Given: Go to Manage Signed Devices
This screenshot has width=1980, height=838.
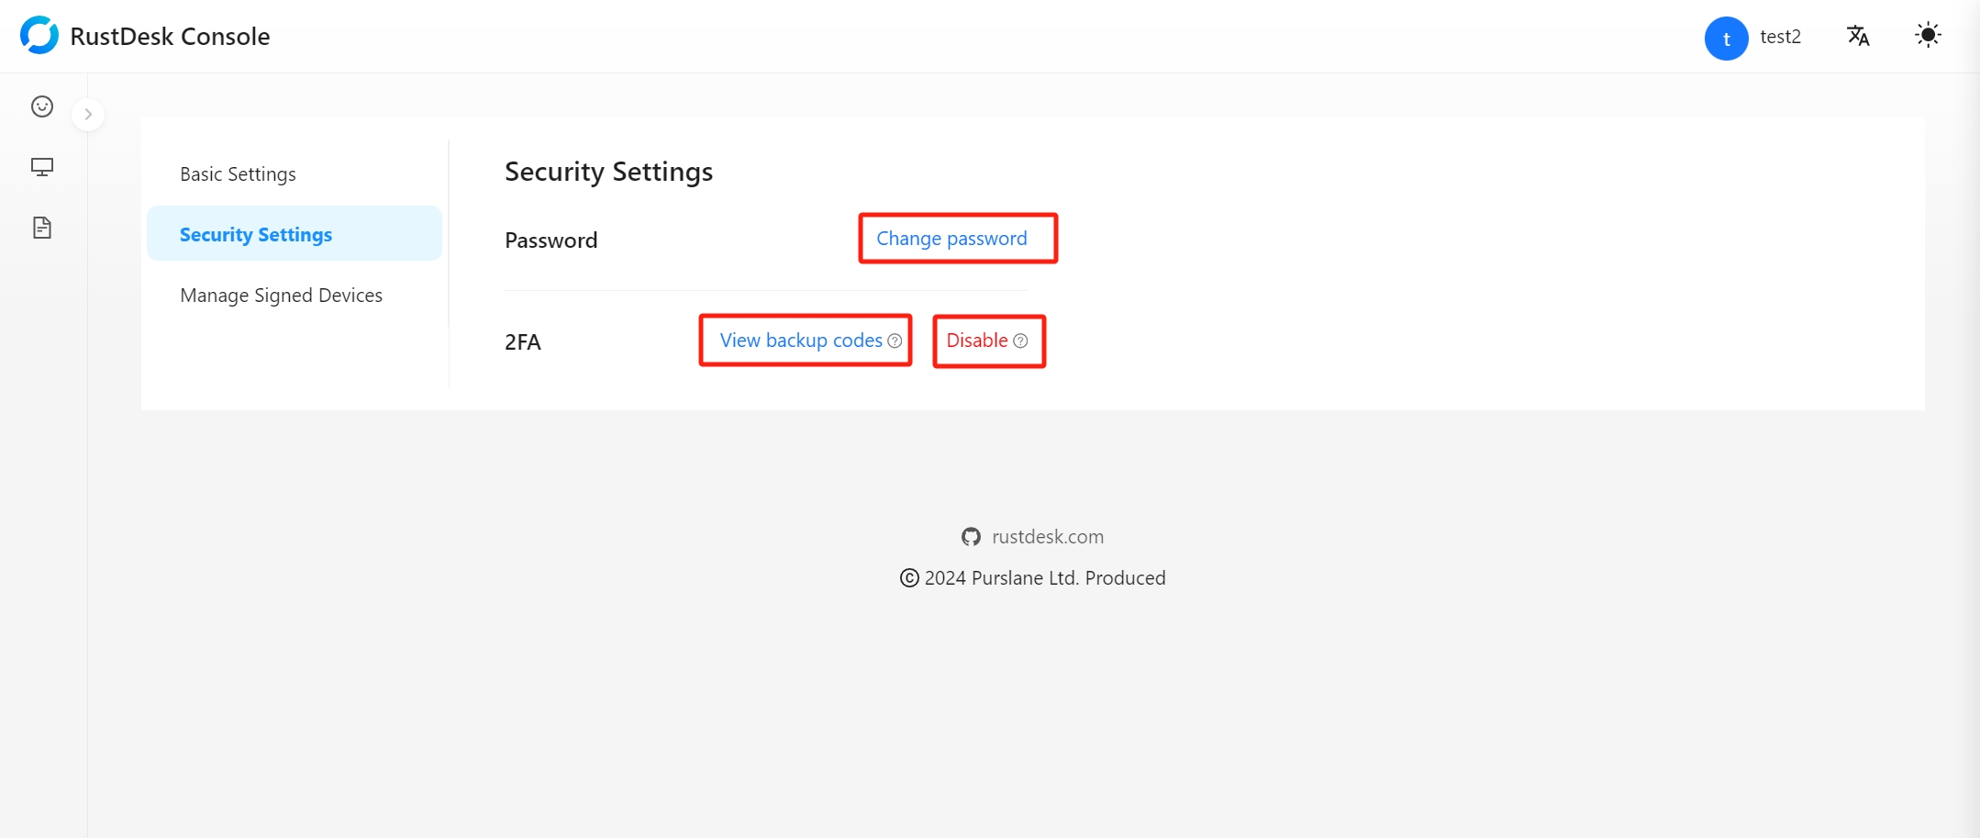Looking at the screenshot, I should click(x=281, y=296).
